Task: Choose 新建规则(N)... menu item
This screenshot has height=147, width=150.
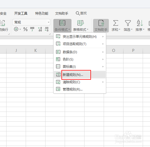Action: (80, 75)
